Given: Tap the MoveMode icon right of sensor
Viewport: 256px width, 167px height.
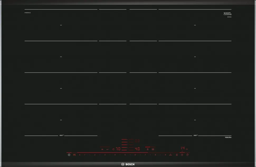Looking at the screenshot, I should [x=153, y=149].
